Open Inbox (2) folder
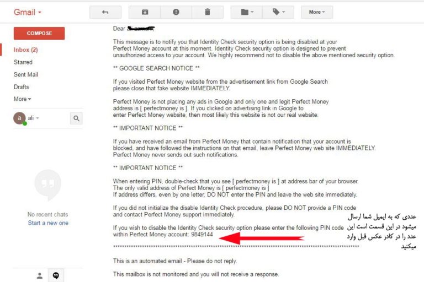424x282 pixels. click(26, 50)
